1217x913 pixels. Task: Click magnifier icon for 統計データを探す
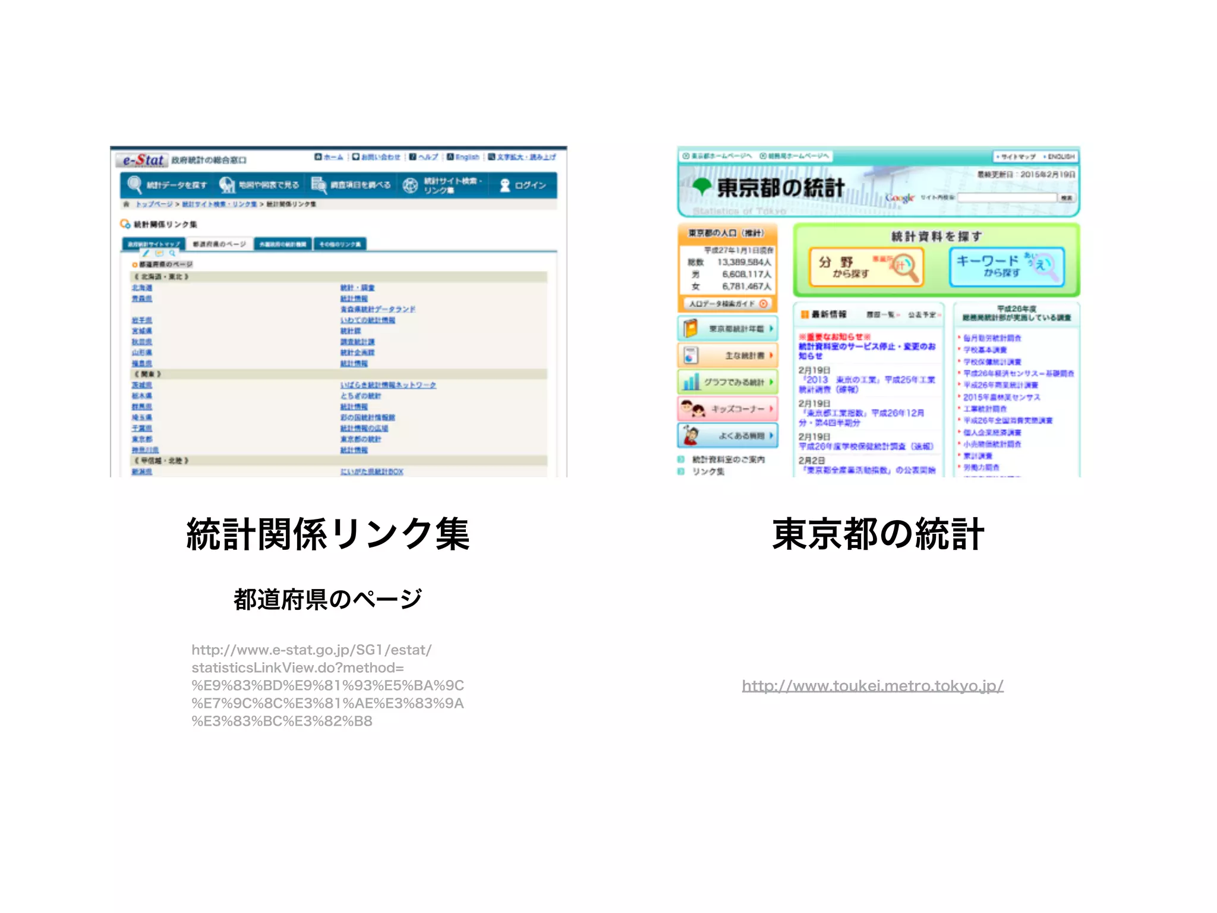click(135, 185)
